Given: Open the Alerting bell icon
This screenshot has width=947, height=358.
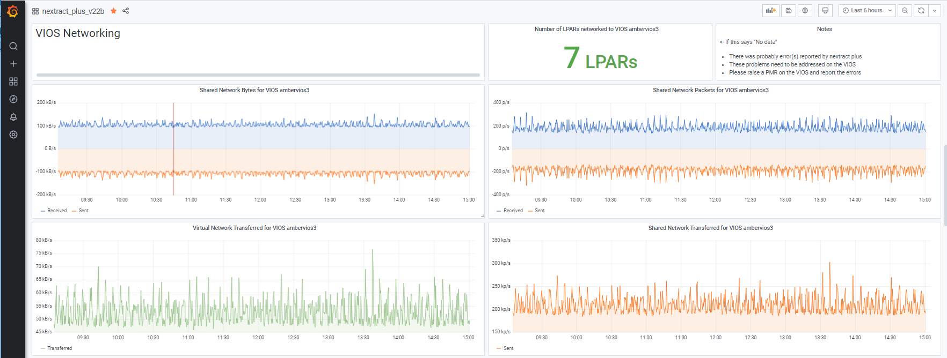Looking at the screenshot, I should [13, 117].
